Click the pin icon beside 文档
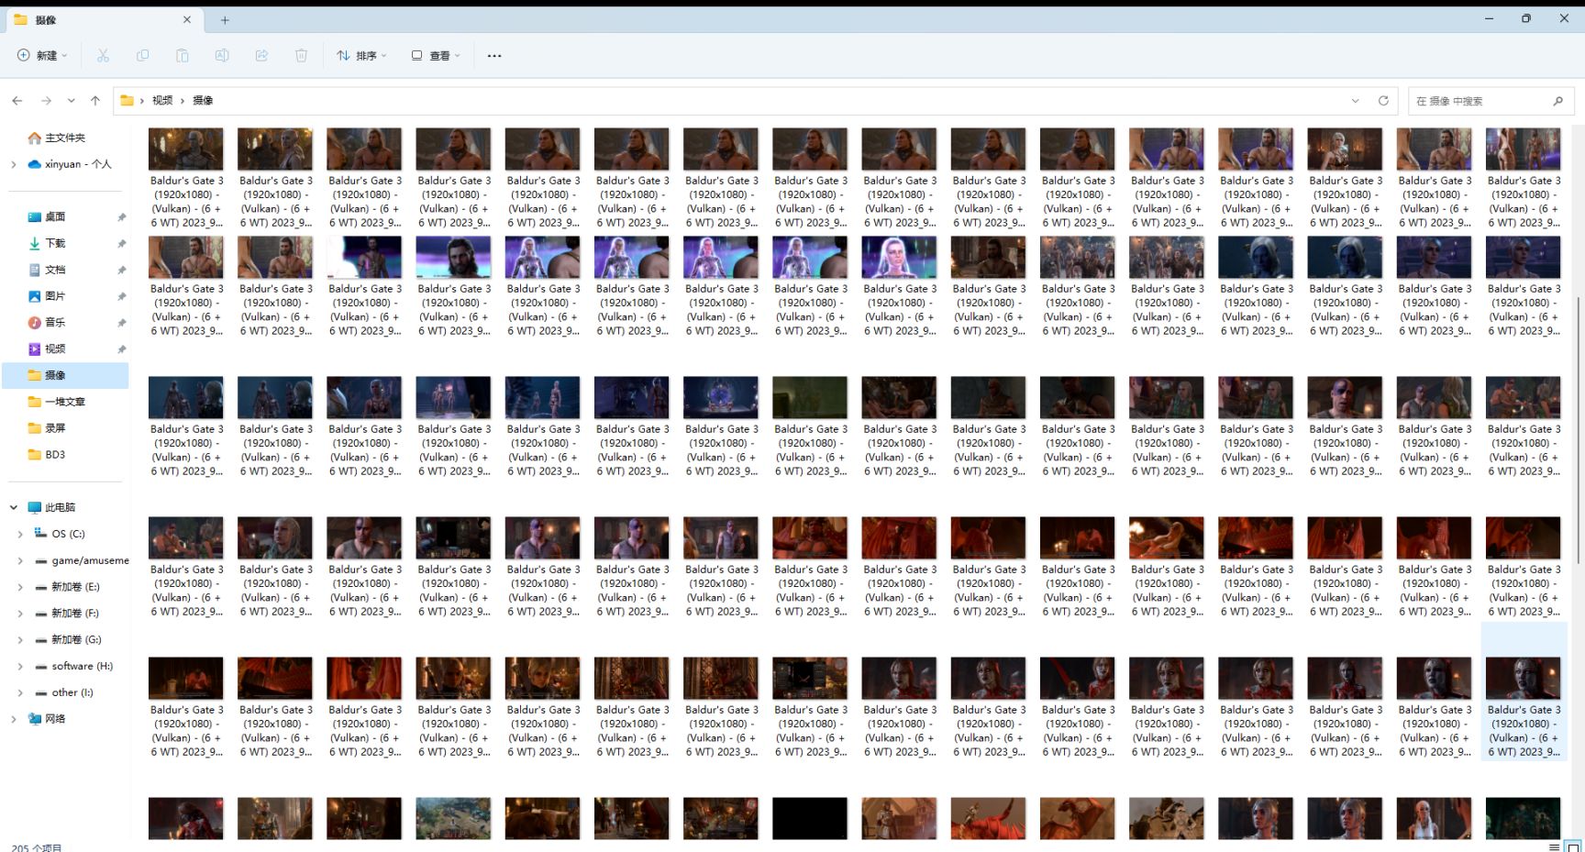 pyautogui.click(x=121, y=271)
